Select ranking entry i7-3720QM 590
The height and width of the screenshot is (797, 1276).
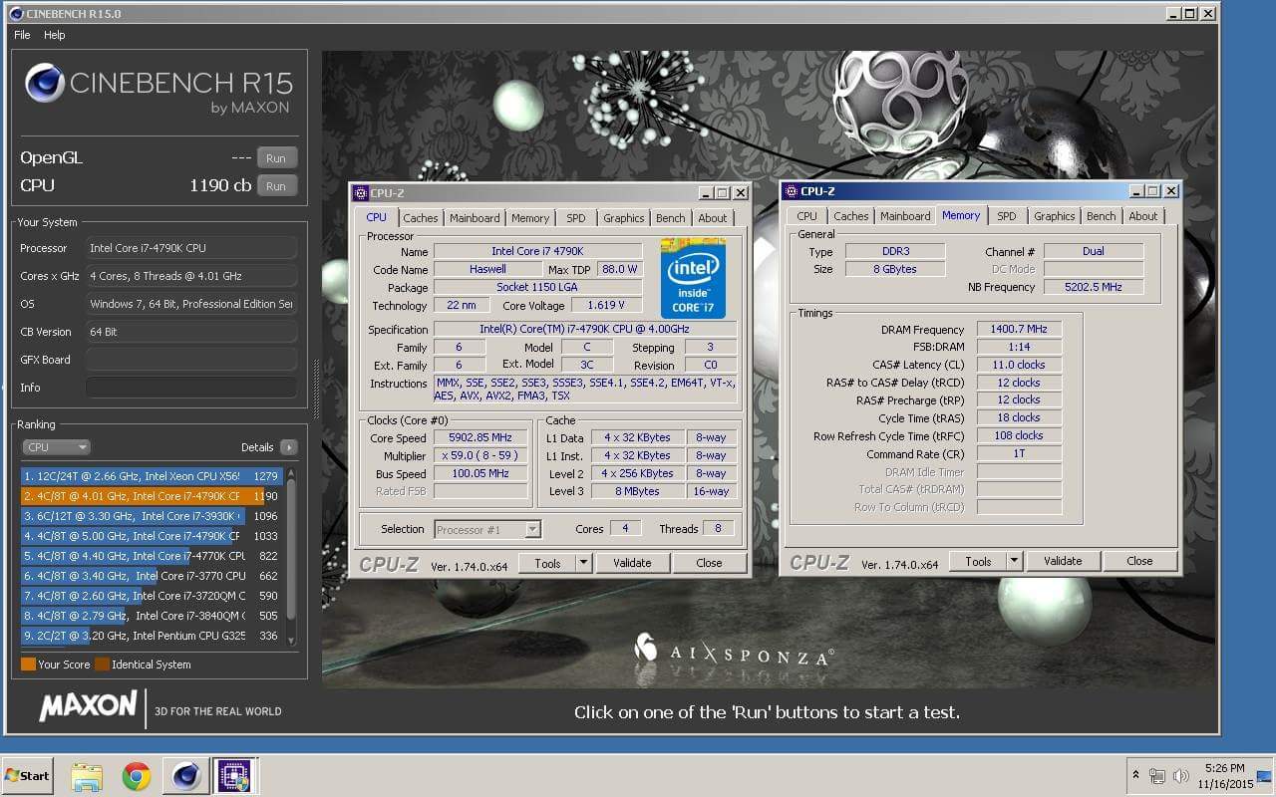point(152,596)
